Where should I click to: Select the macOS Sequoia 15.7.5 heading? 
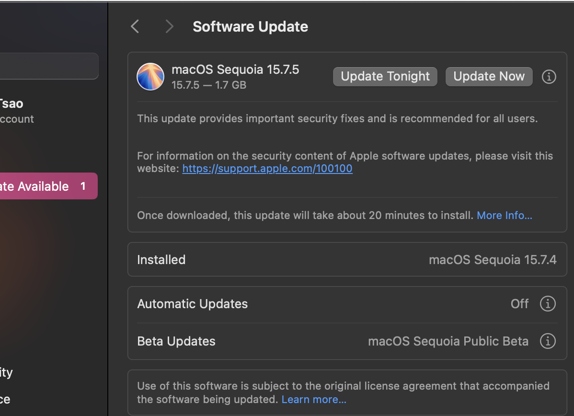(235, 69)
